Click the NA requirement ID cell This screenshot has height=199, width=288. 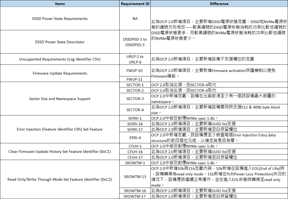point(135,19)
